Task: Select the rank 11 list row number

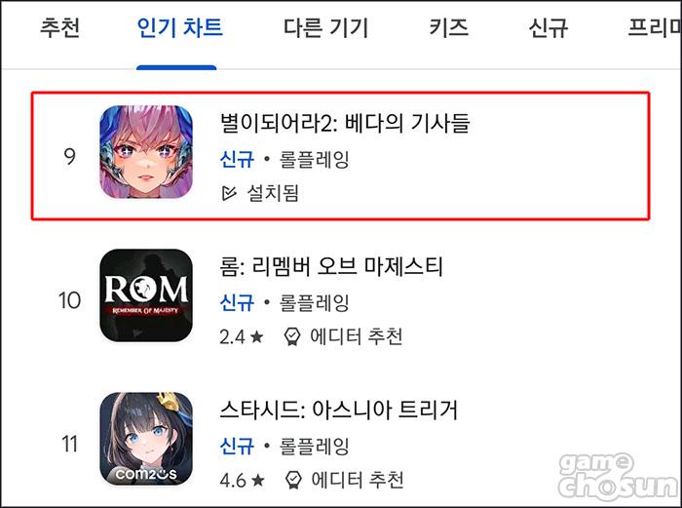Action: (x=69, y=444)
